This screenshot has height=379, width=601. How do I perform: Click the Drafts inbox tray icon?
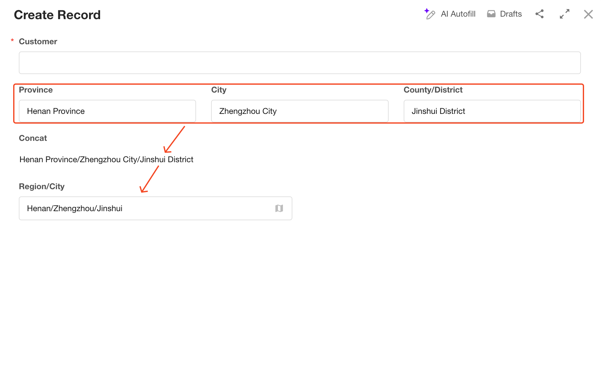pyautogui.click(x=491, y=14)
